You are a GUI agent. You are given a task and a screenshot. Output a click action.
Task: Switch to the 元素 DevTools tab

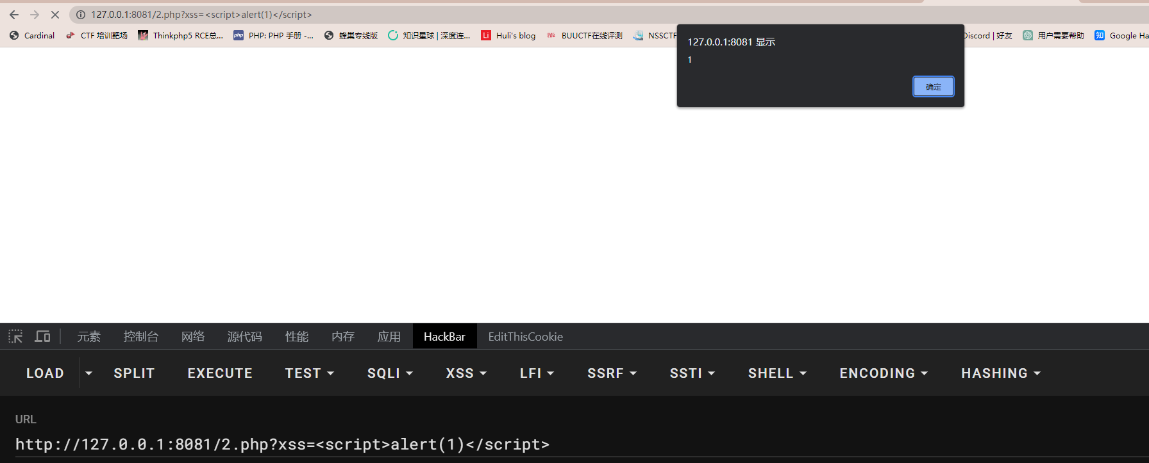tap(89, 336)
